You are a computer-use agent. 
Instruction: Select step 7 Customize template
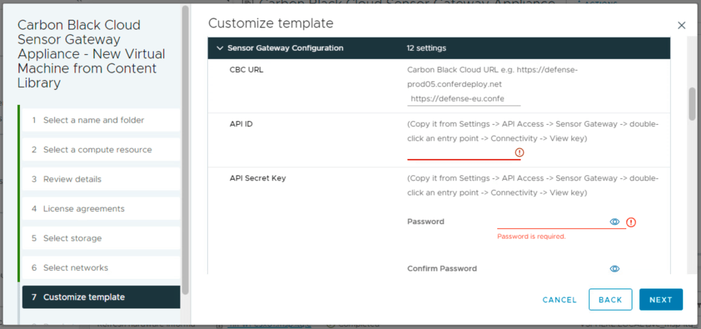click(x=84, y=297)
